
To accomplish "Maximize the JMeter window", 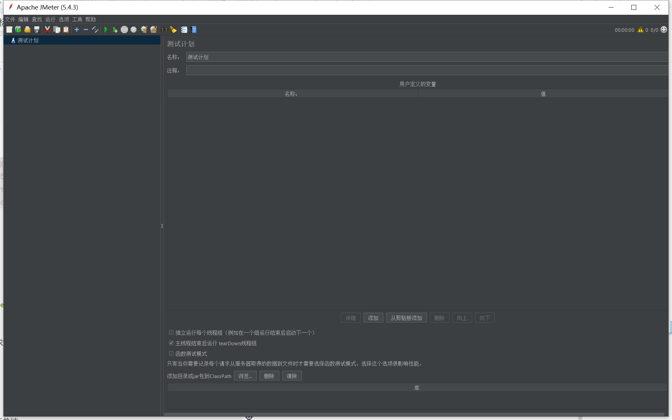I will pos(634,7).
